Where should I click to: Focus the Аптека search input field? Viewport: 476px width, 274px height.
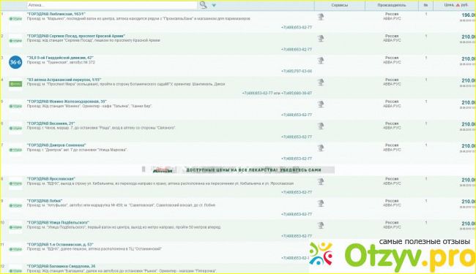(x=112, y=5)
